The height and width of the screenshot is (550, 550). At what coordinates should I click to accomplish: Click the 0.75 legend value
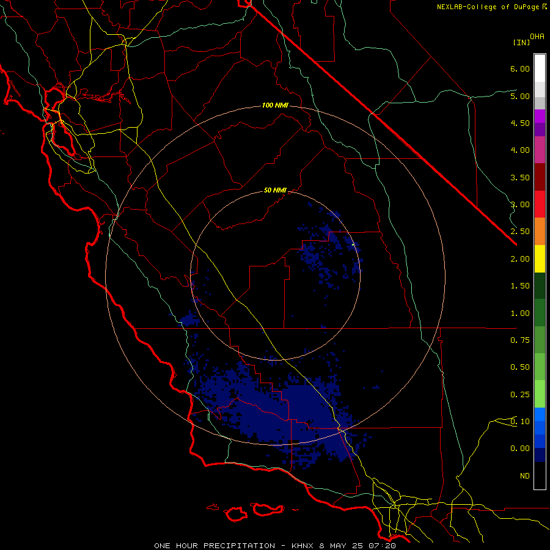pos(520,340)
